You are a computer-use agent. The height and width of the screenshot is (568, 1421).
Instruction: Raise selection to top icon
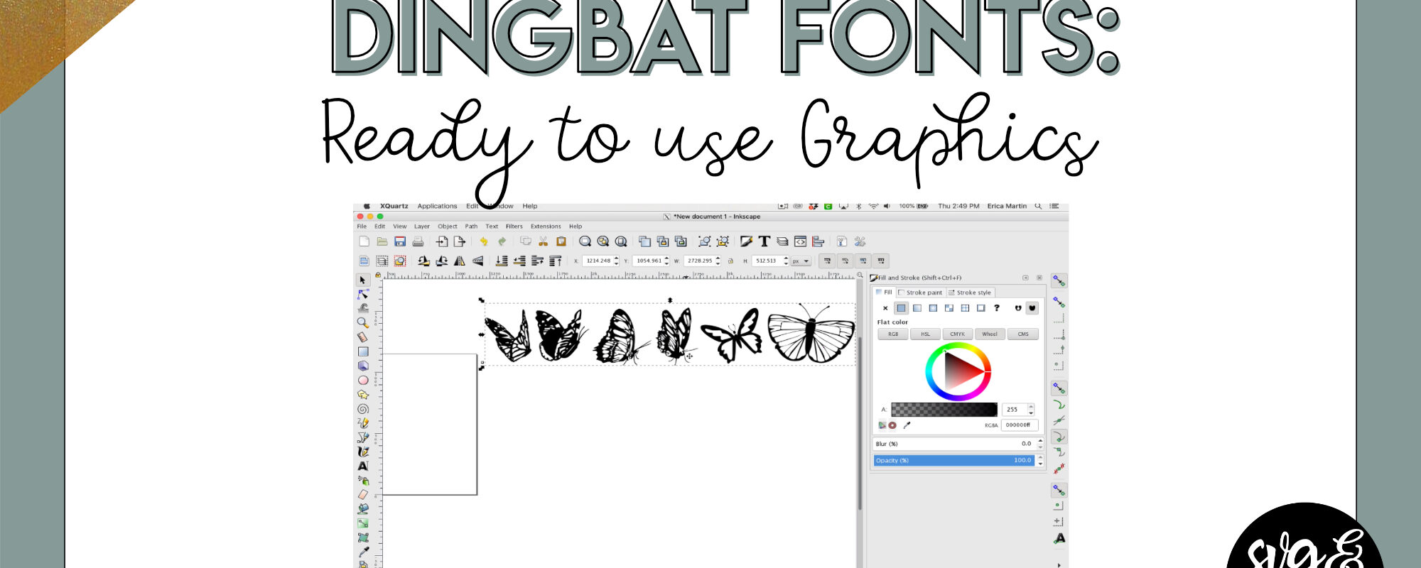click(x=556, y=261)
